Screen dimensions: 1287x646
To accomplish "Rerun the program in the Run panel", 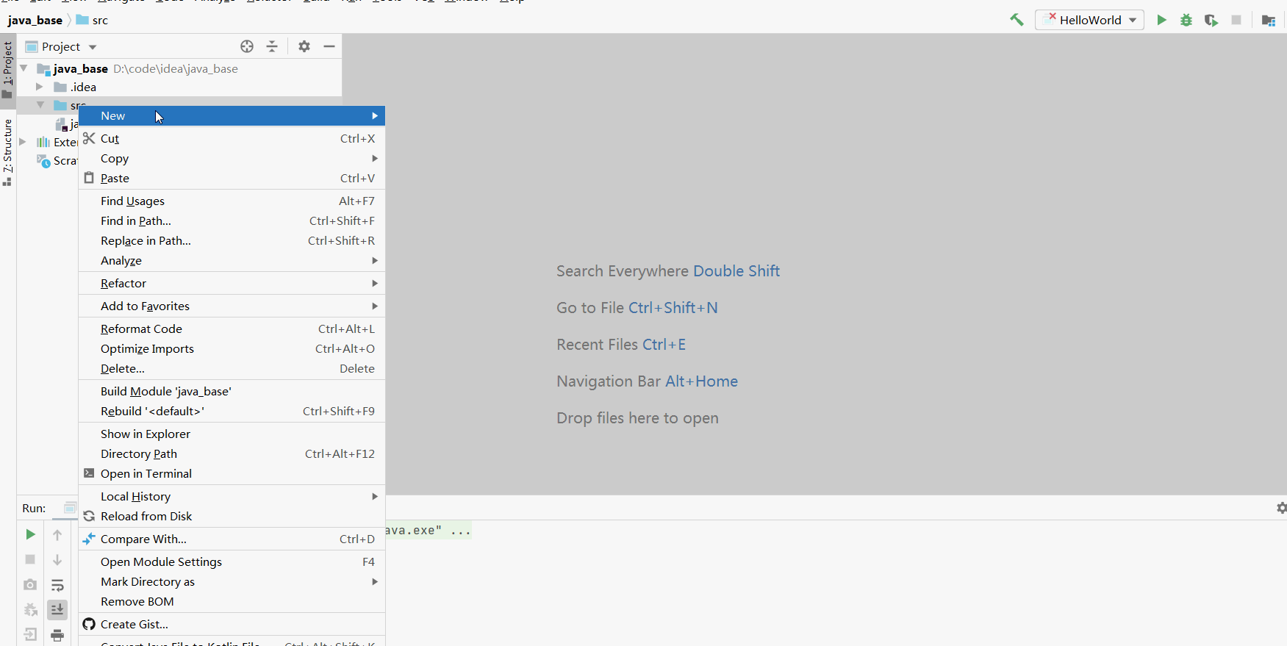I will tap(30, 535).
